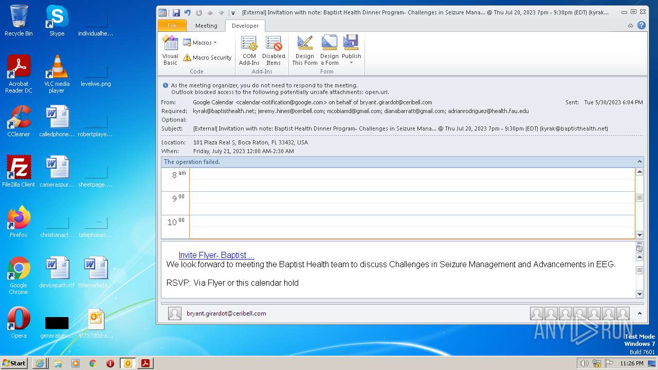Image resolution: width=658 pixels, height=370 pixels.
Task: Open the Macros dropdown
Action: pos(200,43)
